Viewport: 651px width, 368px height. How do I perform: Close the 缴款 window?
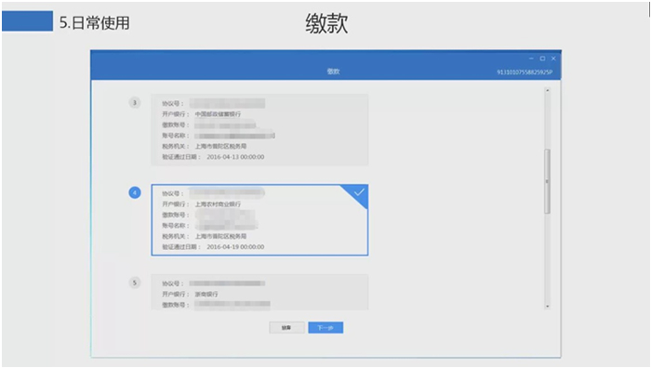553,59
